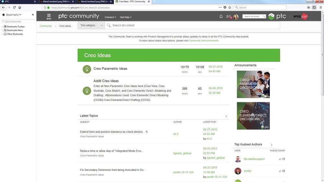Save page to Pocket icon
The image size is (324, 182).
pyautogui.click(x=225, y=7)
